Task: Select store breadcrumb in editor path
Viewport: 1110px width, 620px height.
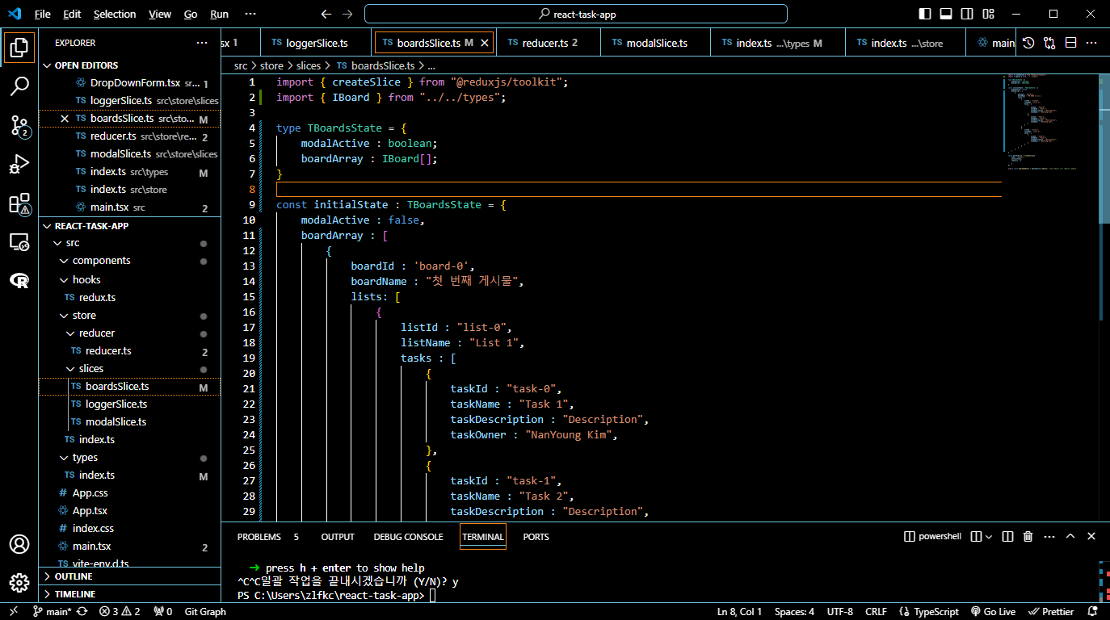Action: click(271, 65)
